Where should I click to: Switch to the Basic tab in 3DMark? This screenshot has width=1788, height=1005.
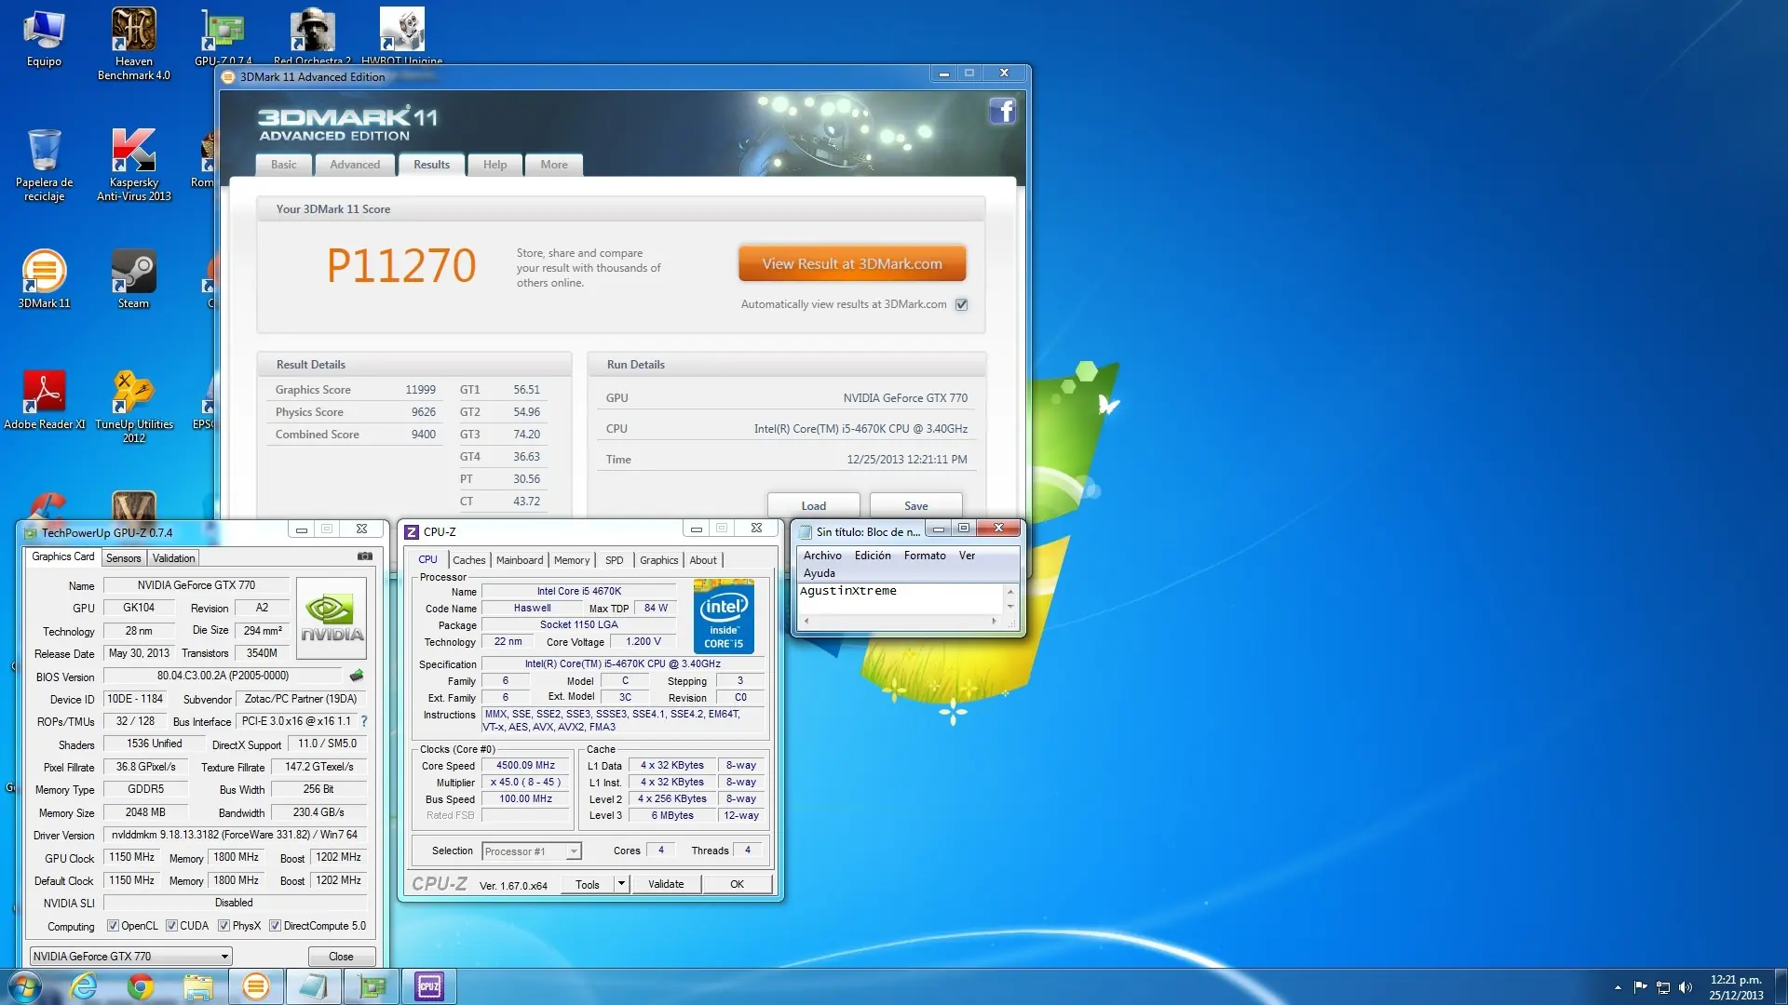(x=283, y=165)
